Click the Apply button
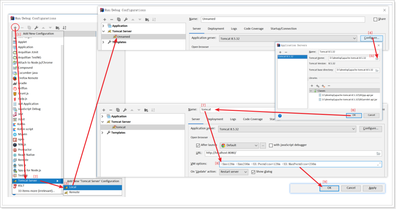396x209 pixels. (373, 188)
